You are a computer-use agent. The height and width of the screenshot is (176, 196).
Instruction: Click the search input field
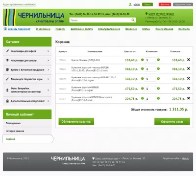click(x=100, y=20)
